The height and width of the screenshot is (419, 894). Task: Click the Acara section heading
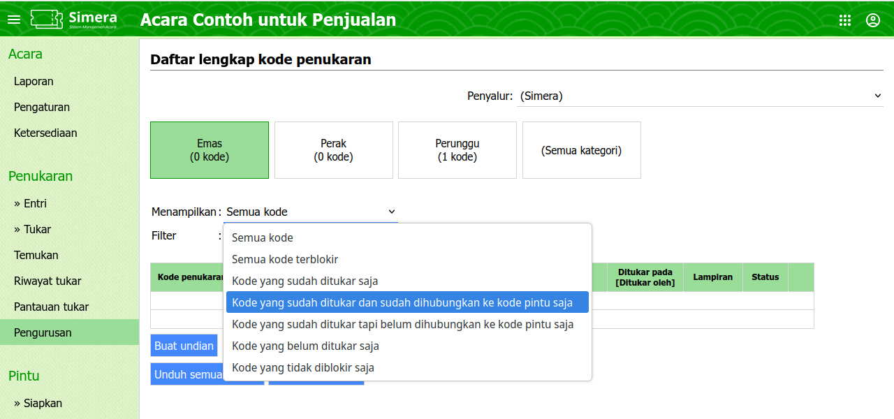pyautogui.click(x=25, y=54)
